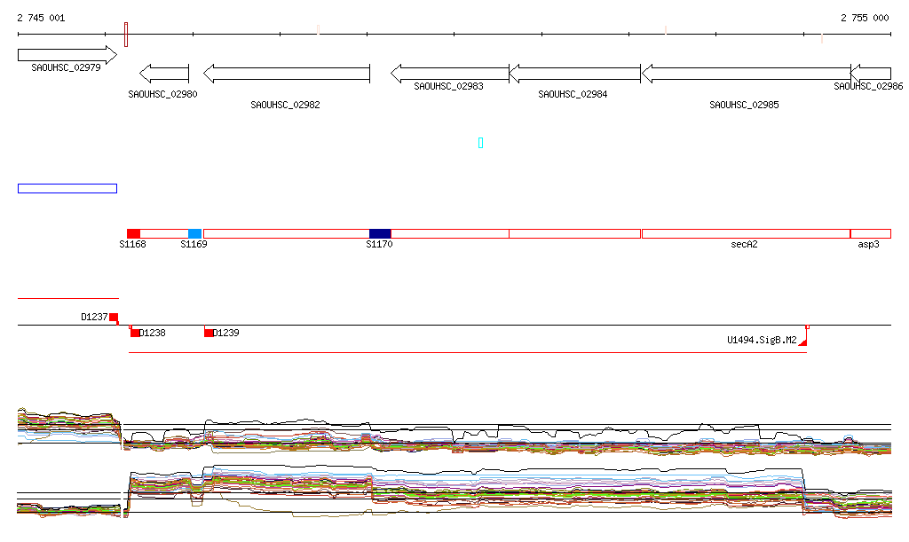Click the dark blue S1170 segment block
Viewport: 909px width, 542px height.
pos(380,234)
